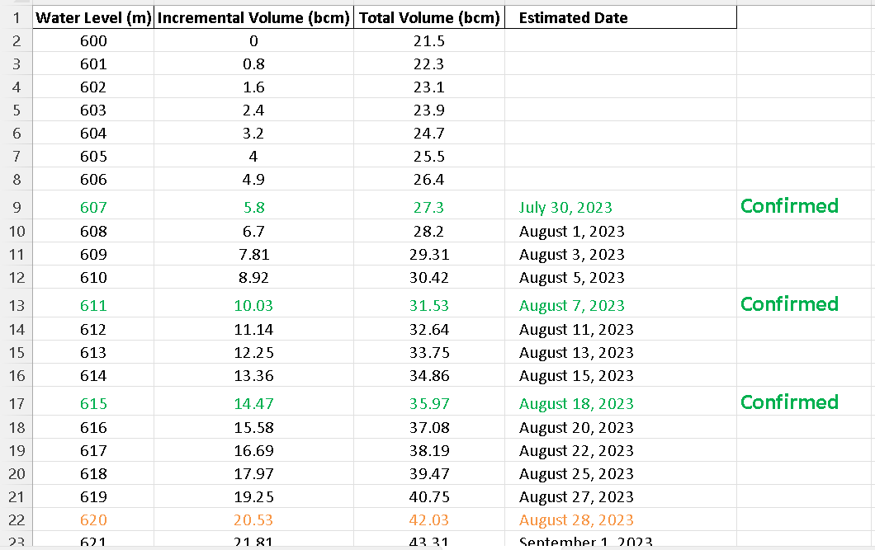Select row header 9
Image resolution: width=875 pixels, height=550 pixels.
click(17, 207)
